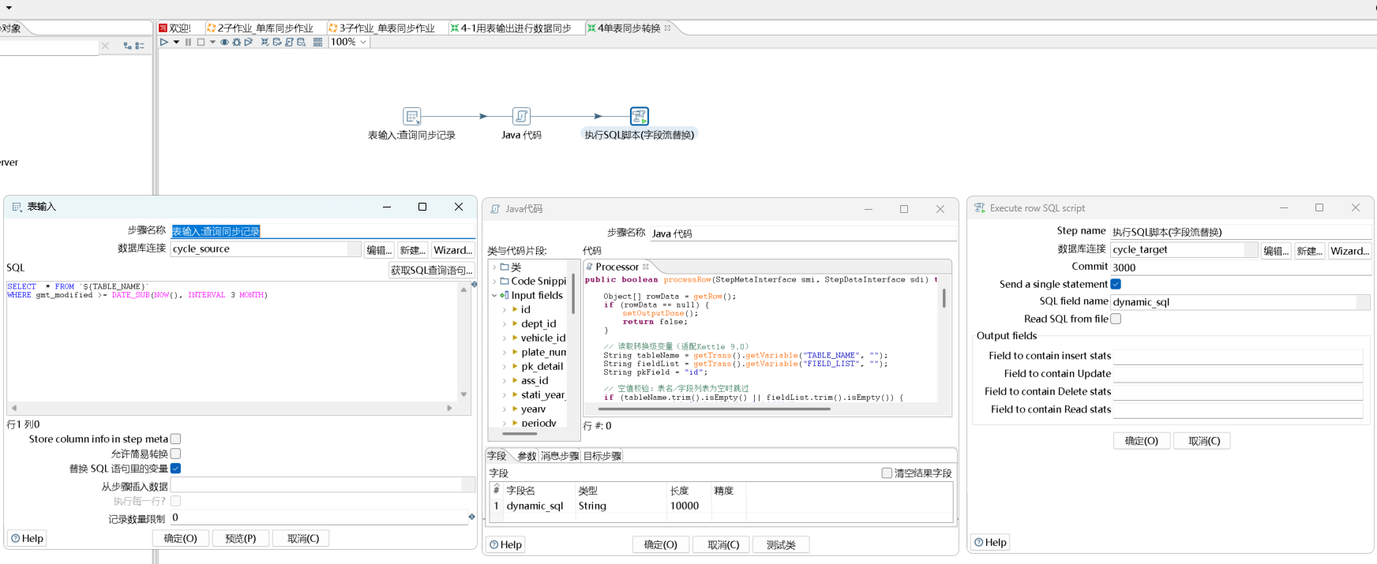The image size is (1377, 564).
Task: Switch to the 2子作业_单库同步作业 tab
Action: pyautogui.click(x=260, y=28)
